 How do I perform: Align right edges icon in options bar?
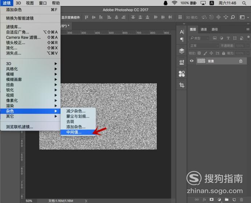click(x=123, y=17)
